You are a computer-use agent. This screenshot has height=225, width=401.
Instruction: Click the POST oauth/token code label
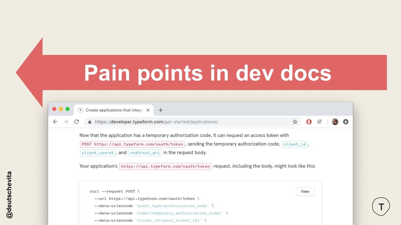point(132,144)
